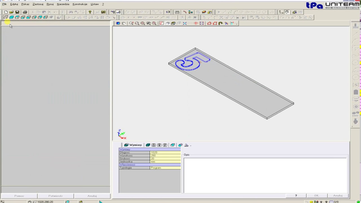
Task: Click the vase-shaped icon in right sidebar
Action: tap(356, 121)
